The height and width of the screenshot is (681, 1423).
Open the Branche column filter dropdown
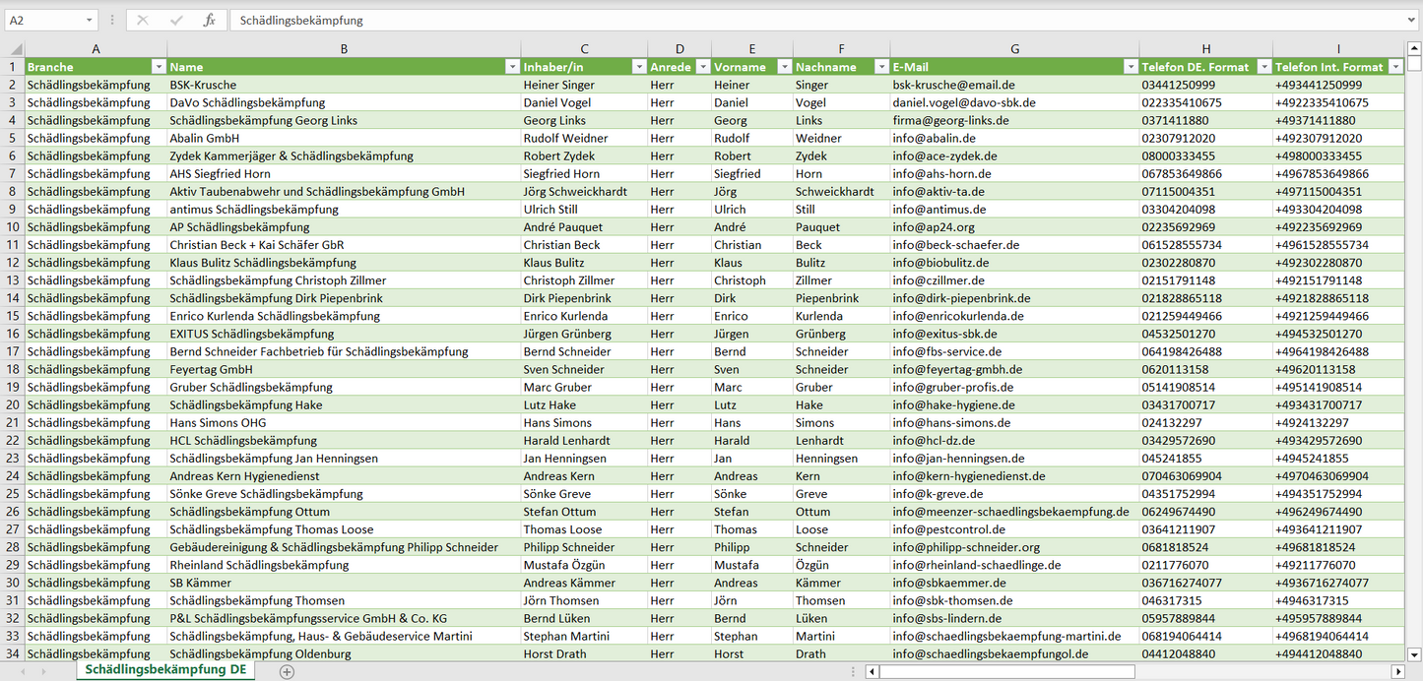tap(159, 67)
